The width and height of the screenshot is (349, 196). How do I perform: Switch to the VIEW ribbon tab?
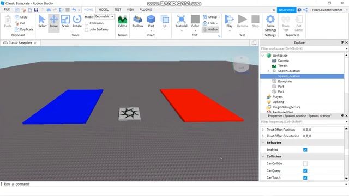tap(130, 10)
